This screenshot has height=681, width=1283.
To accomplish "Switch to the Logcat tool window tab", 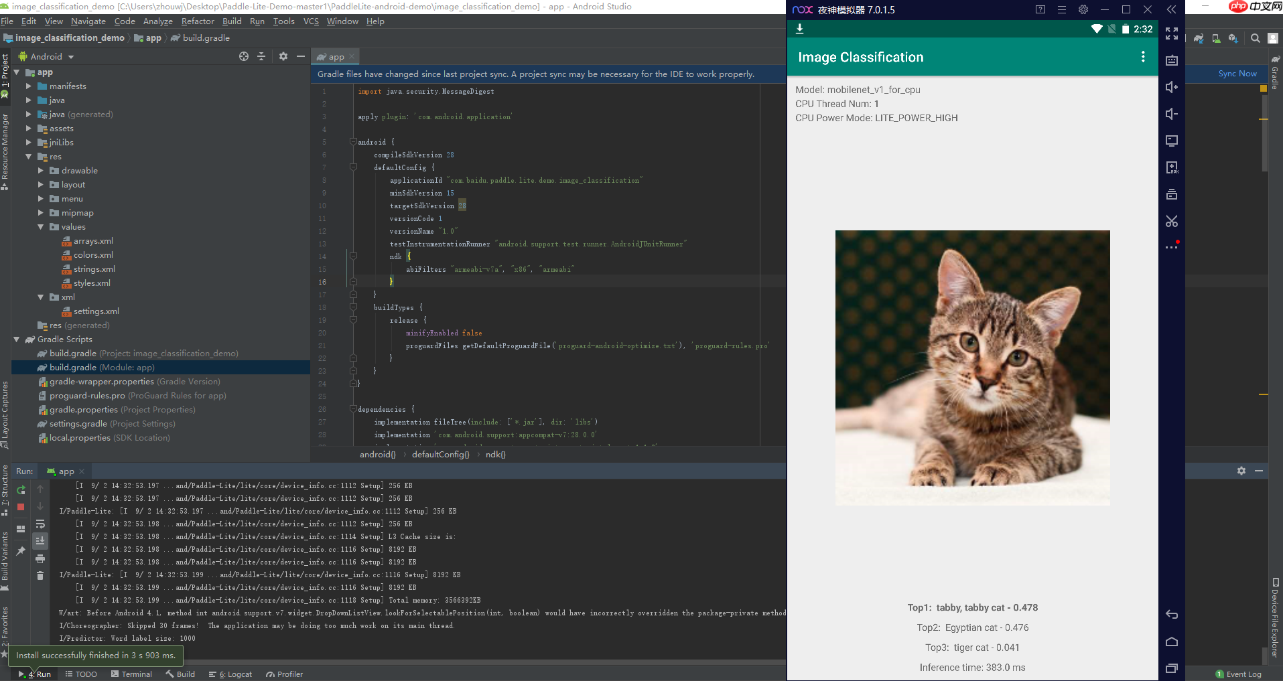I will [231, 674].
